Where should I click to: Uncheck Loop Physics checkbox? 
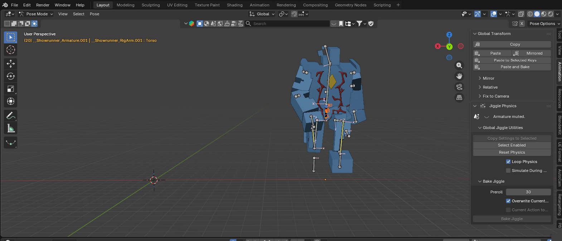coord(508,162)
